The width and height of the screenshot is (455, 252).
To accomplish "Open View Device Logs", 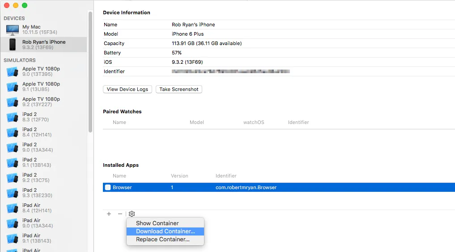I will click(x=128, y=89).
